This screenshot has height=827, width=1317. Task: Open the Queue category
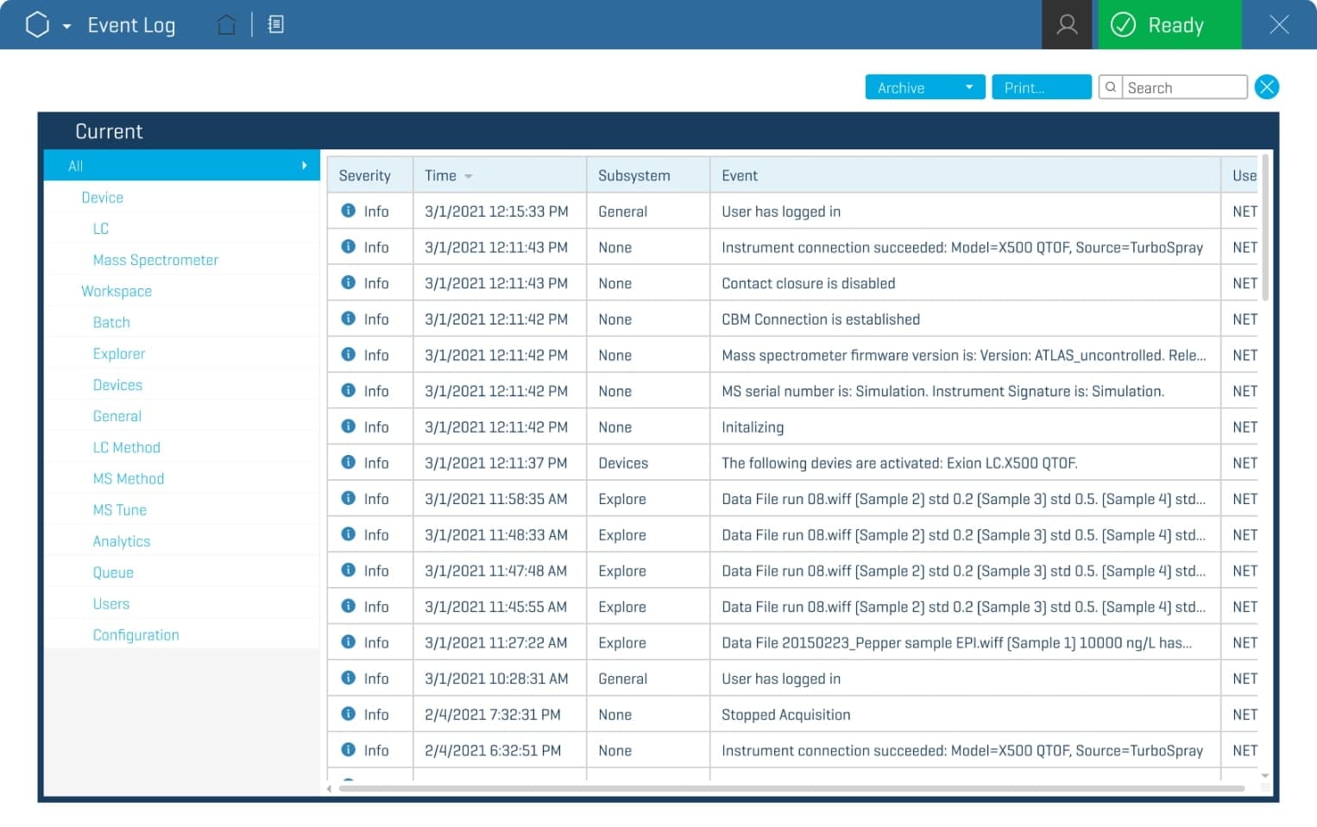pyautogui.click(x=113, y=572)
